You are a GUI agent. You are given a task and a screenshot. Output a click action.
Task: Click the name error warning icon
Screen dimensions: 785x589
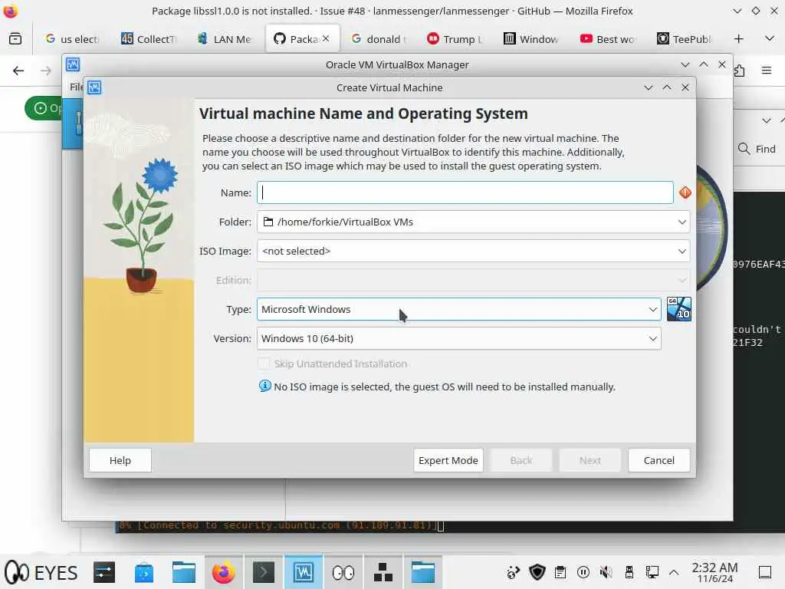click(x=685, y=192)
